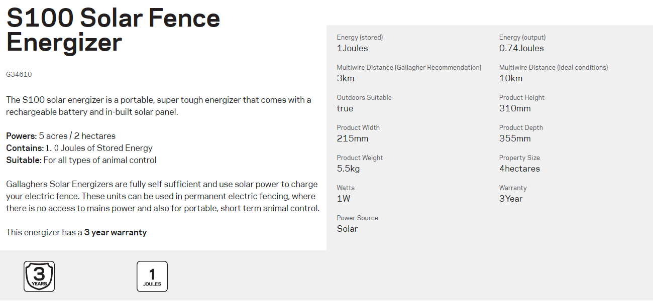Click the 'Suitable:' bold label
The width and height of the screenshot is (653, 301).
[x=24, y=161]
